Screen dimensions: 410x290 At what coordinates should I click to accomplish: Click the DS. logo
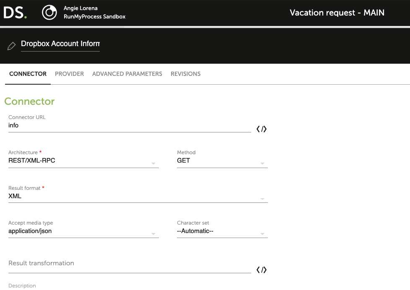click(15, 13)
